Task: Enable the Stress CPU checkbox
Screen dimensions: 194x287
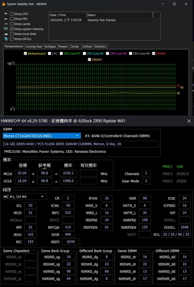Action: [12, 14]
